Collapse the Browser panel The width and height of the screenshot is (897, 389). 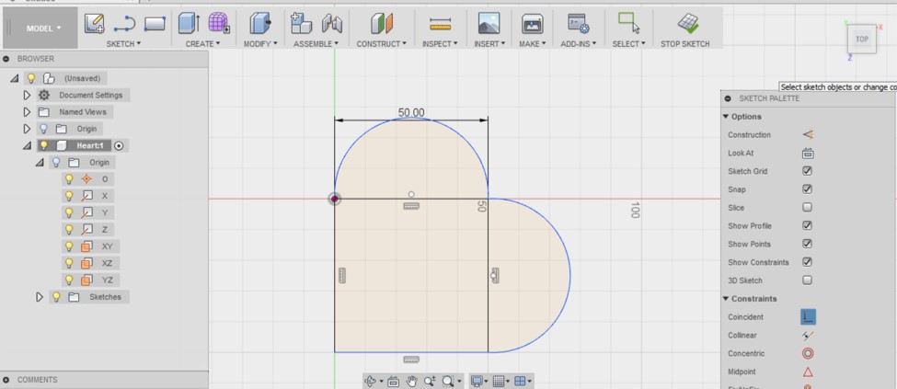click(7, 59)
